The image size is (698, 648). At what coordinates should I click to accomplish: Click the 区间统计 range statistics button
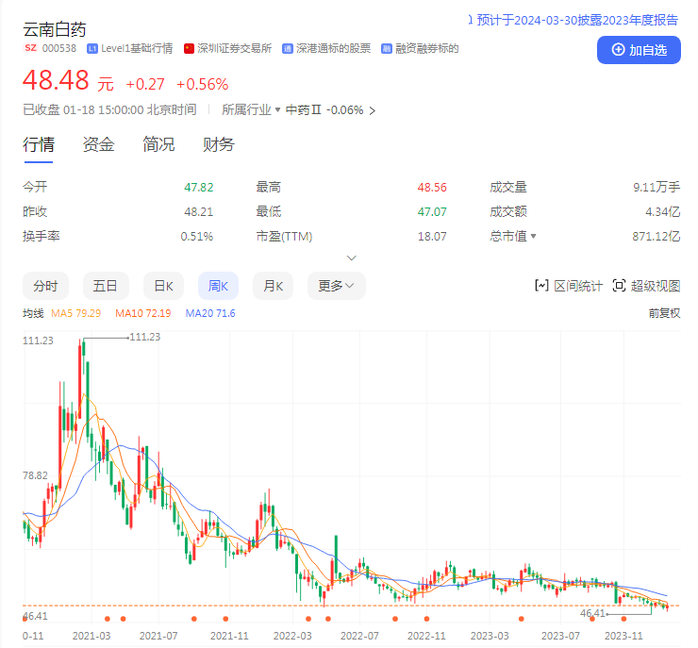click(569, 286)
